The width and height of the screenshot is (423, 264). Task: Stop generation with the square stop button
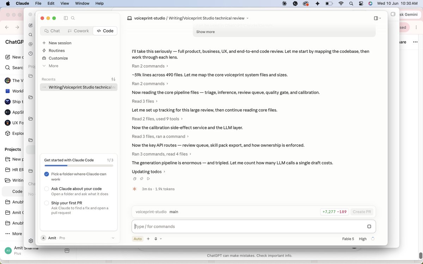pyautogui.click(x=369, y=226)
